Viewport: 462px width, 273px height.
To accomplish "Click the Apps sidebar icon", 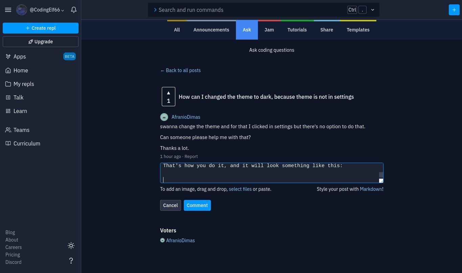I will [8, 56].
